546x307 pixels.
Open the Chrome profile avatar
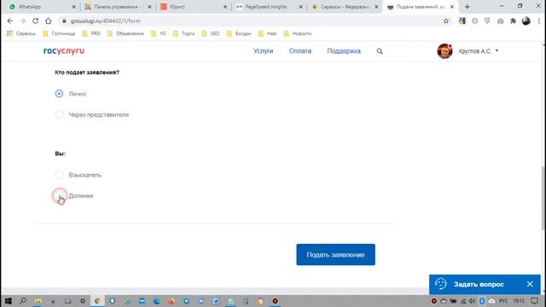click(526, 20)
